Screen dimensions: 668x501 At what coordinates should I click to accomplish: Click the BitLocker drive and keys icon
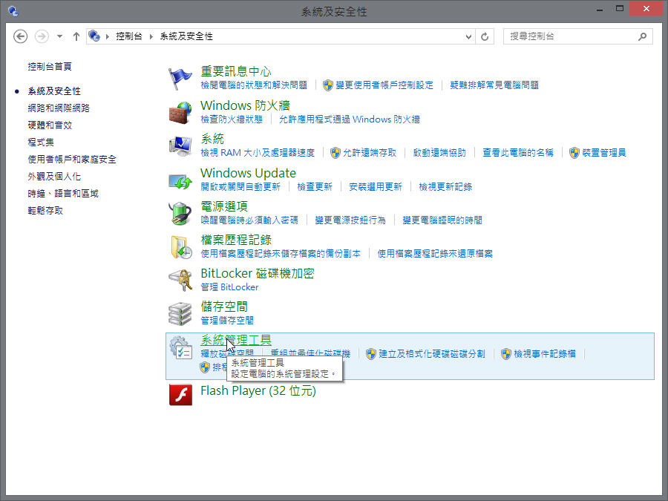180,280
